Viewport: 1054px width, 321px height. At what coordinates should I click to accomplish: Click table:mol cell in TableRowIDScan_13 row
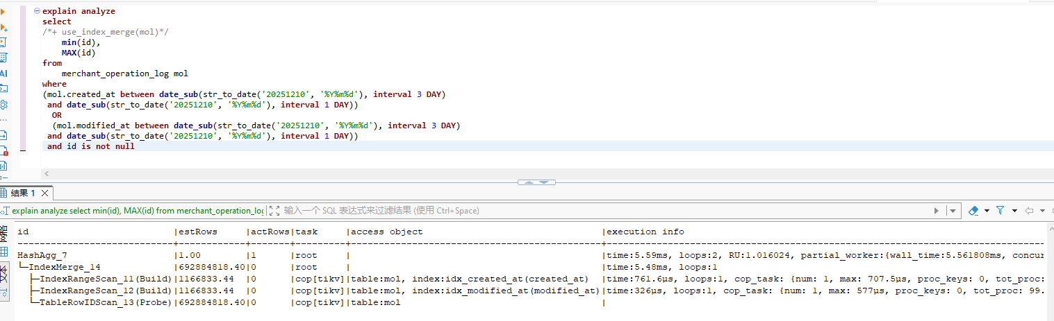[x=376, y=302]
